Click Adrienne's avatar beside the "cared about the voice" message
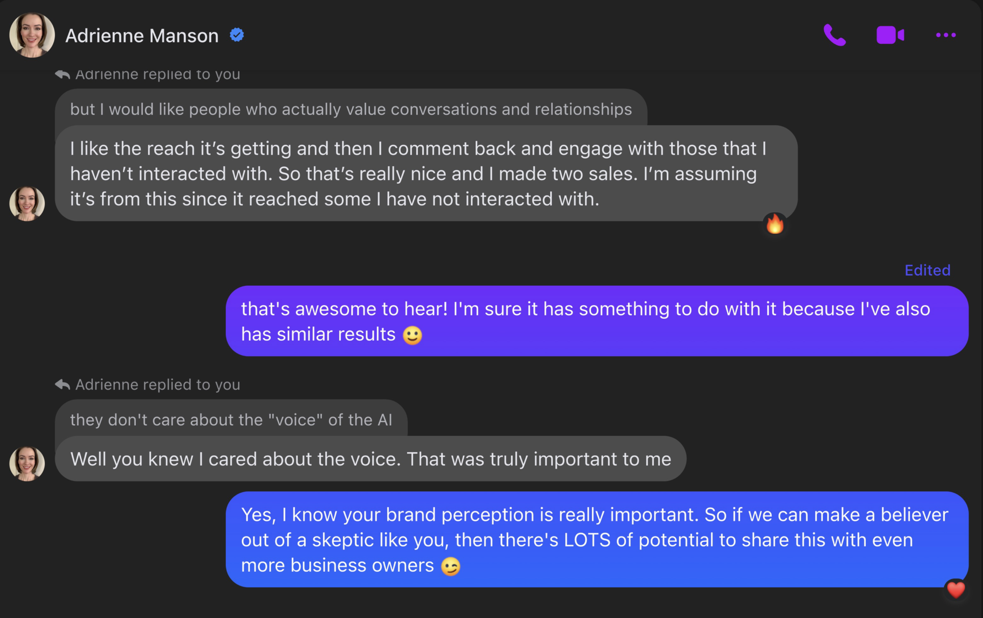This screenshot has width=983, height=618. pyautogui.click(x=27, y=463)
